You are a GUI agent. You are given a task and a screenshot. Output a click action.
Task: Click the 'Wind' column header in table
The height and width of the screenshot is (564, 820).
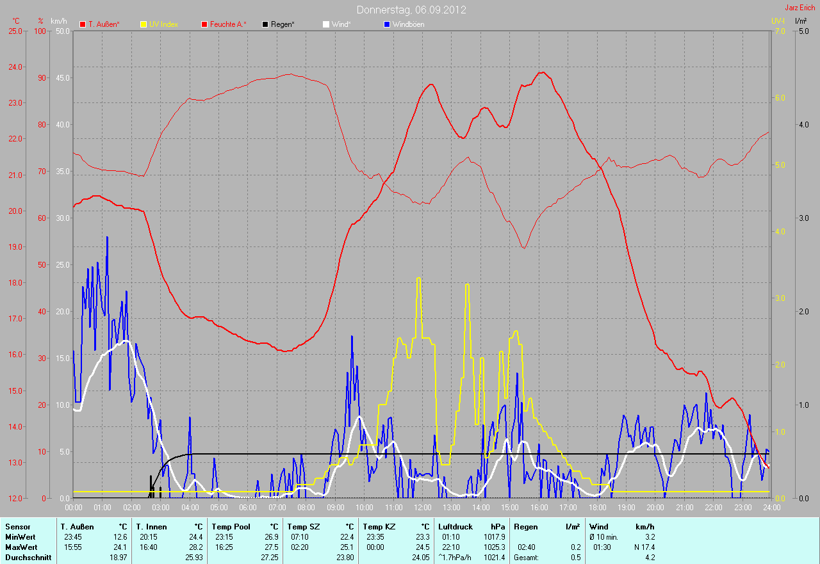[x=600, y=527]
